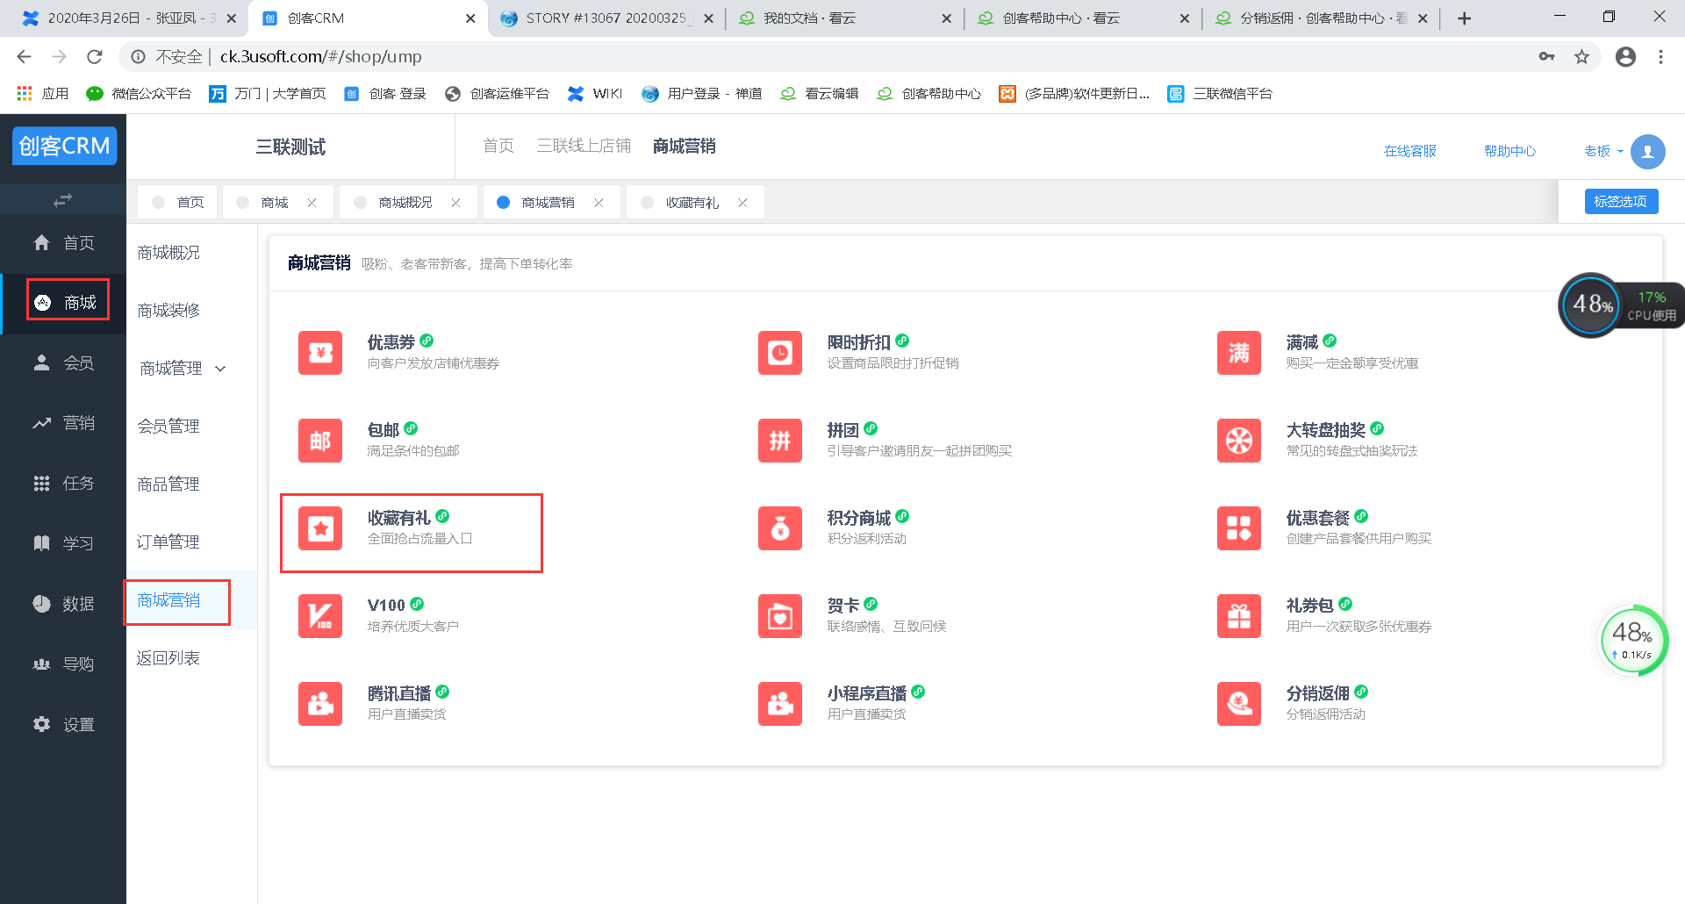
Task: Open the 创客帮助中心 bookmark
Action: tap(929, 94)
